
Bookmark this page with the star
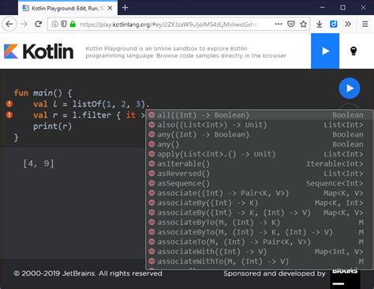point(303,24)
